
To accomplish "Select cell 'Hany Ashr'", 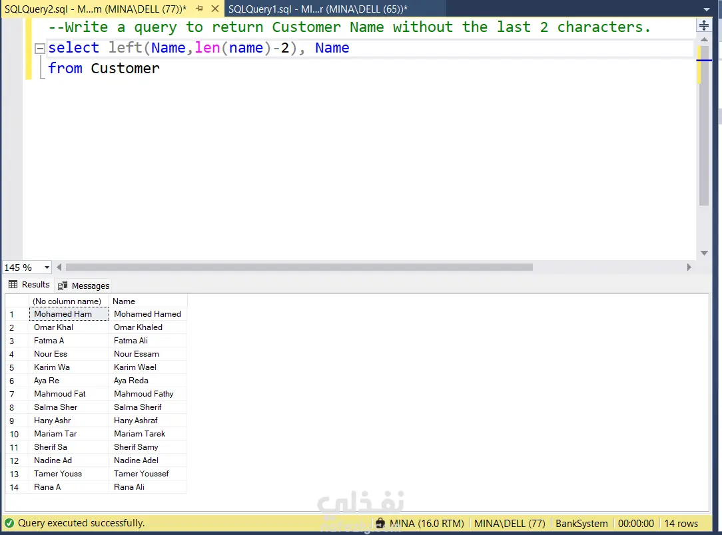I will pyautogui.click(x=69, y=421).
